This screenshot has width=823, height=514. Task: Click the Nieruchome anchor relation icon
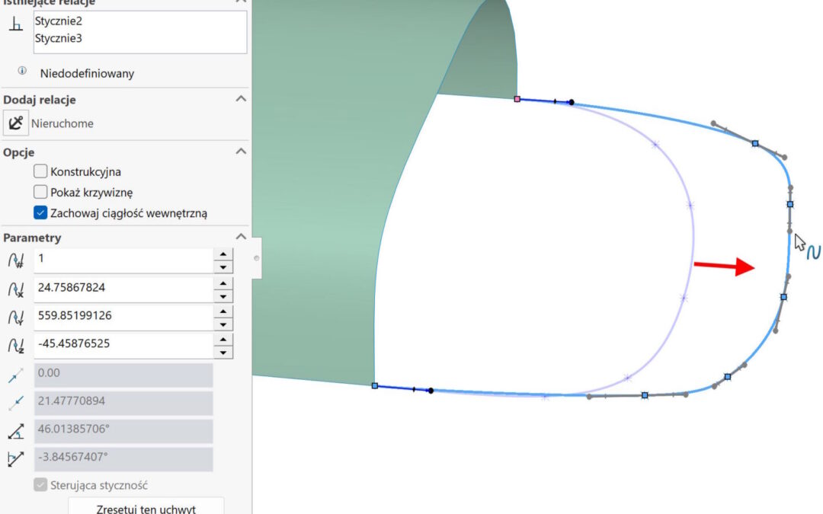[x=16, y=123]
